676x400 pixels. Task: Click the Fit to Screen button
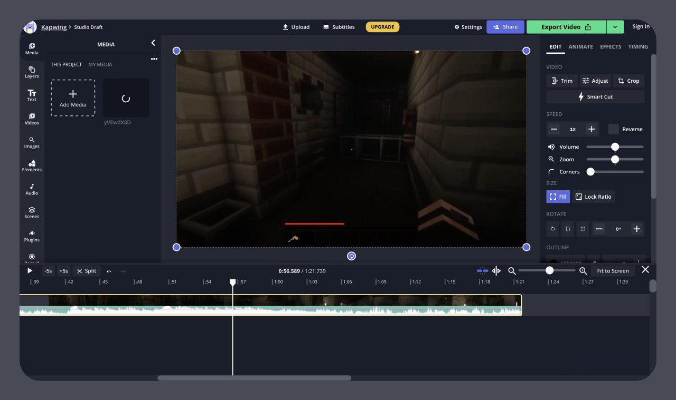(x=613, y=271)
